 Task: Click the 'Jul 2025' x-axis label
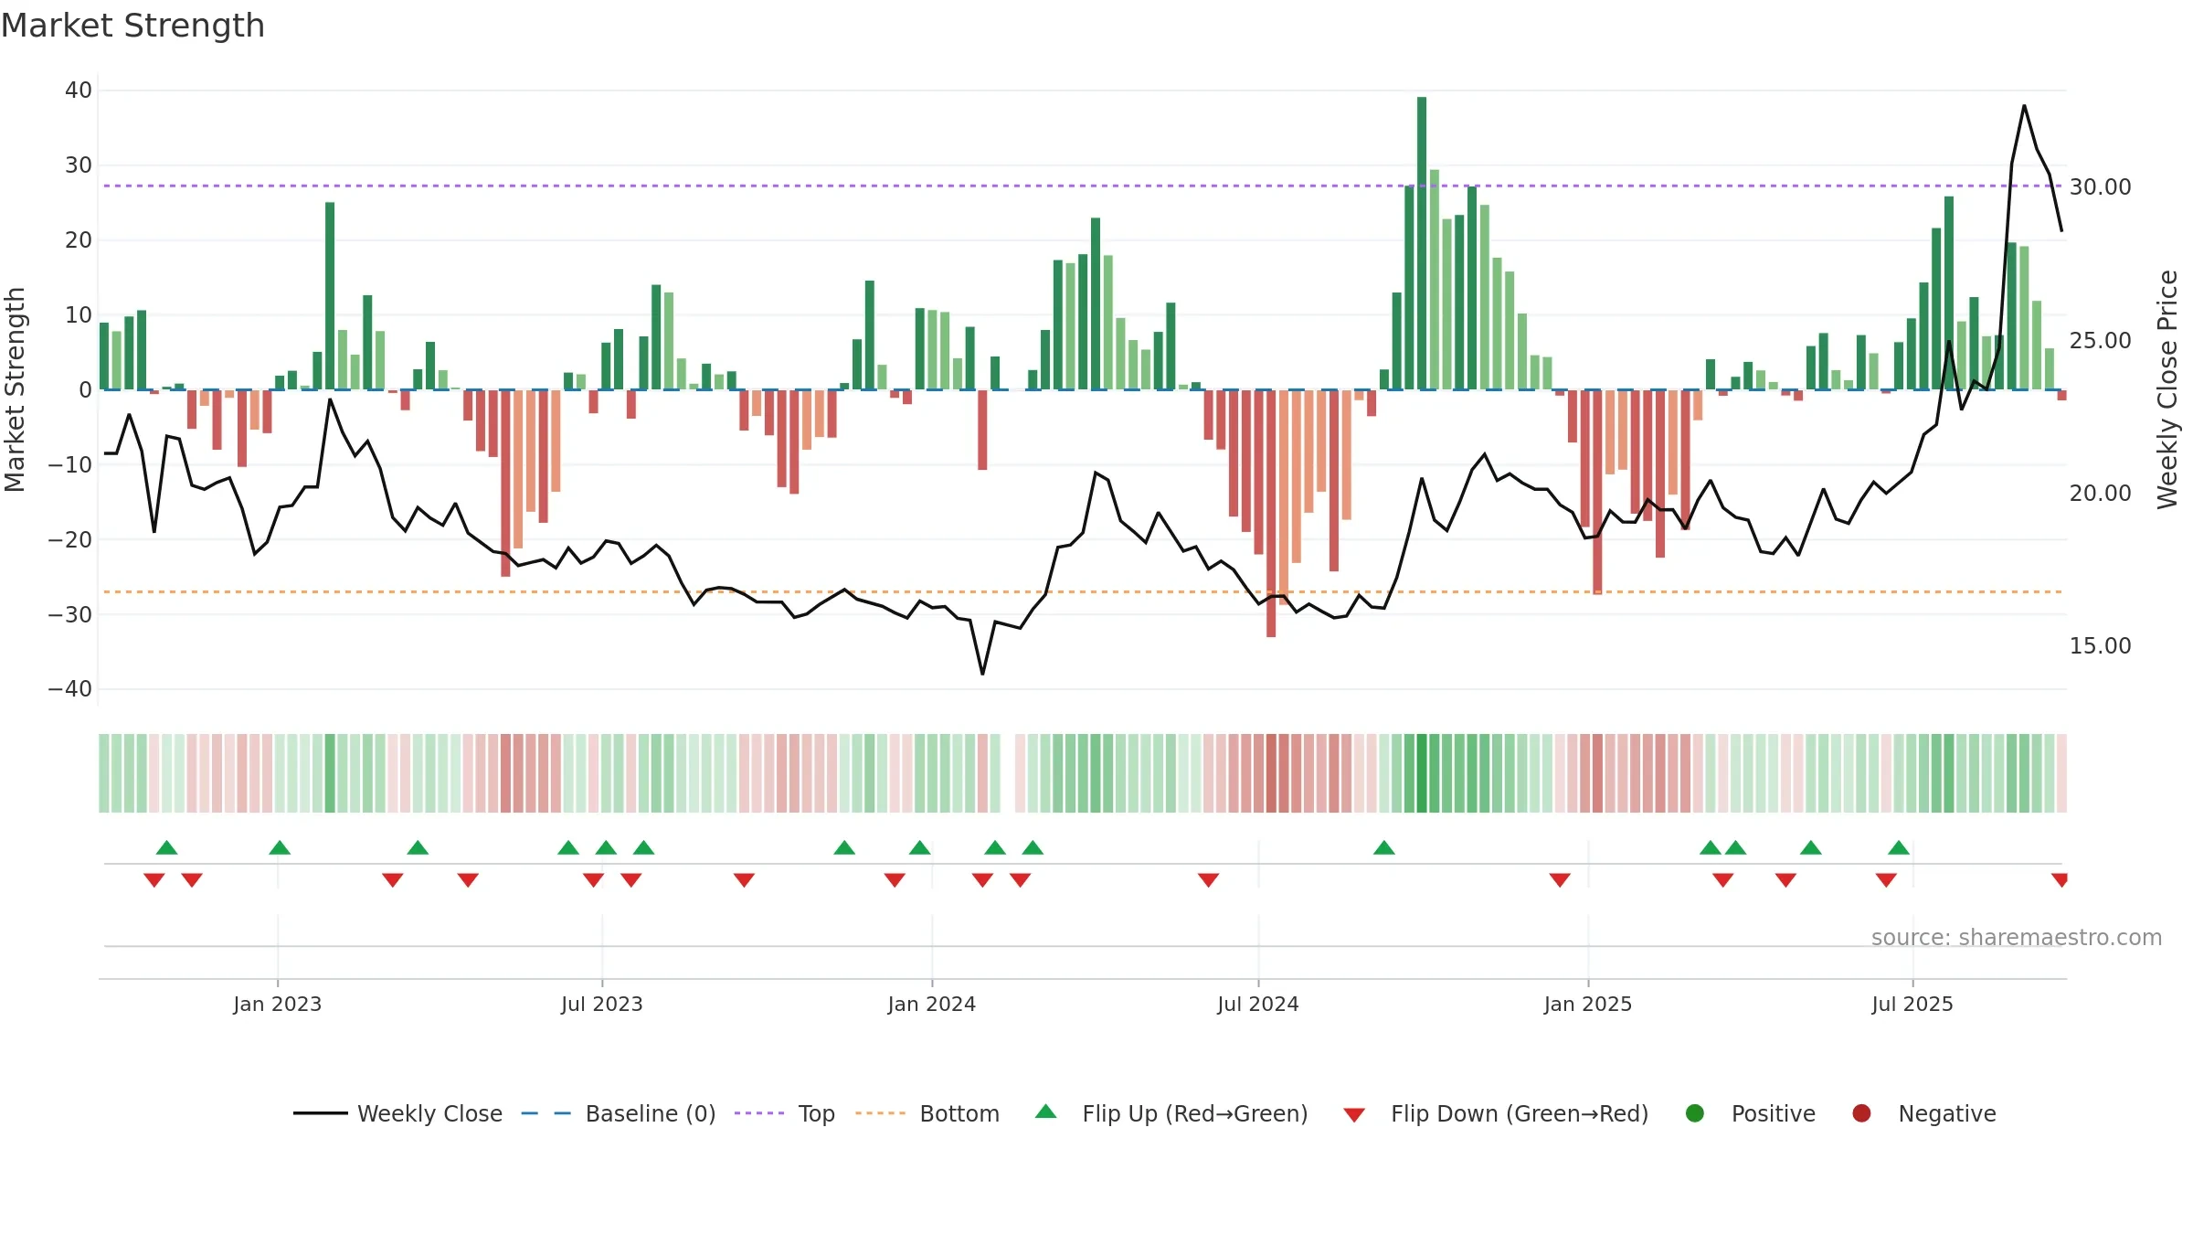[x=1912, y=1004]
